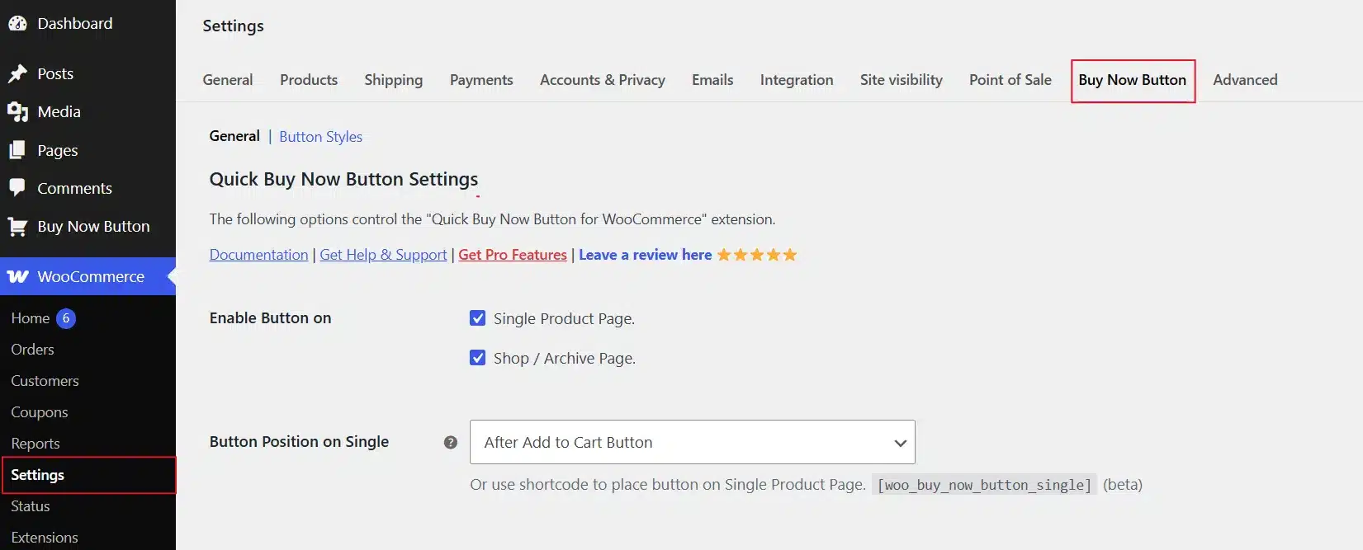This screenshot has width=1363, height=550.
Task: Go to the Orders submenu
Action: [x=32, y=350]
